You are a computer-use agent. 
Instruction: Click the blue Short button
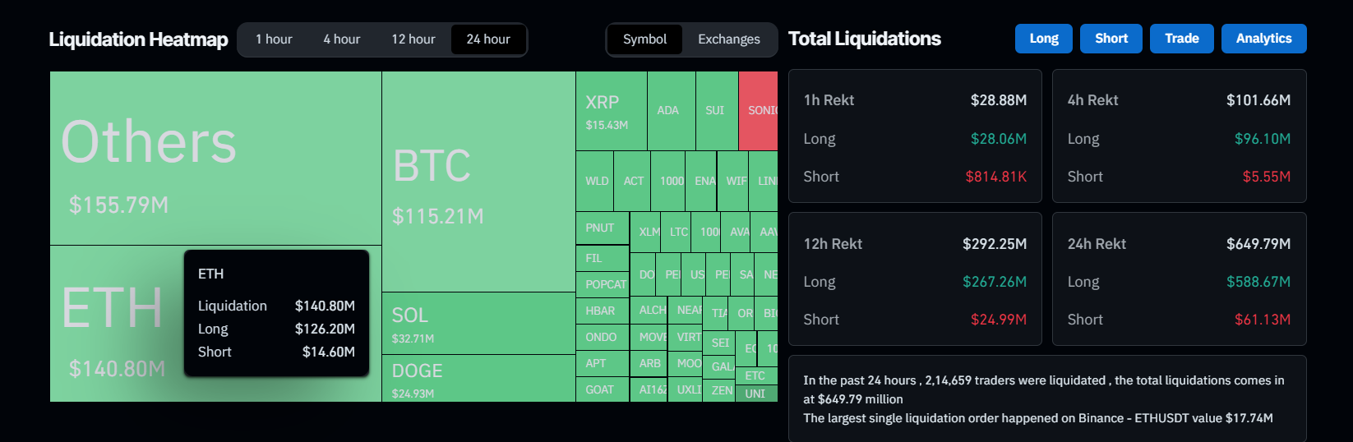1111,39
